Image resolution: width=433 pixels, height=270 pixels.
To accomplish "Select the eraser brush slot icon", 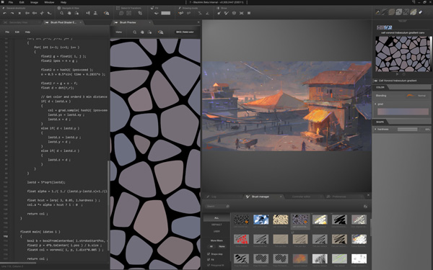I will pyautogui.click(x=420, y=12).
